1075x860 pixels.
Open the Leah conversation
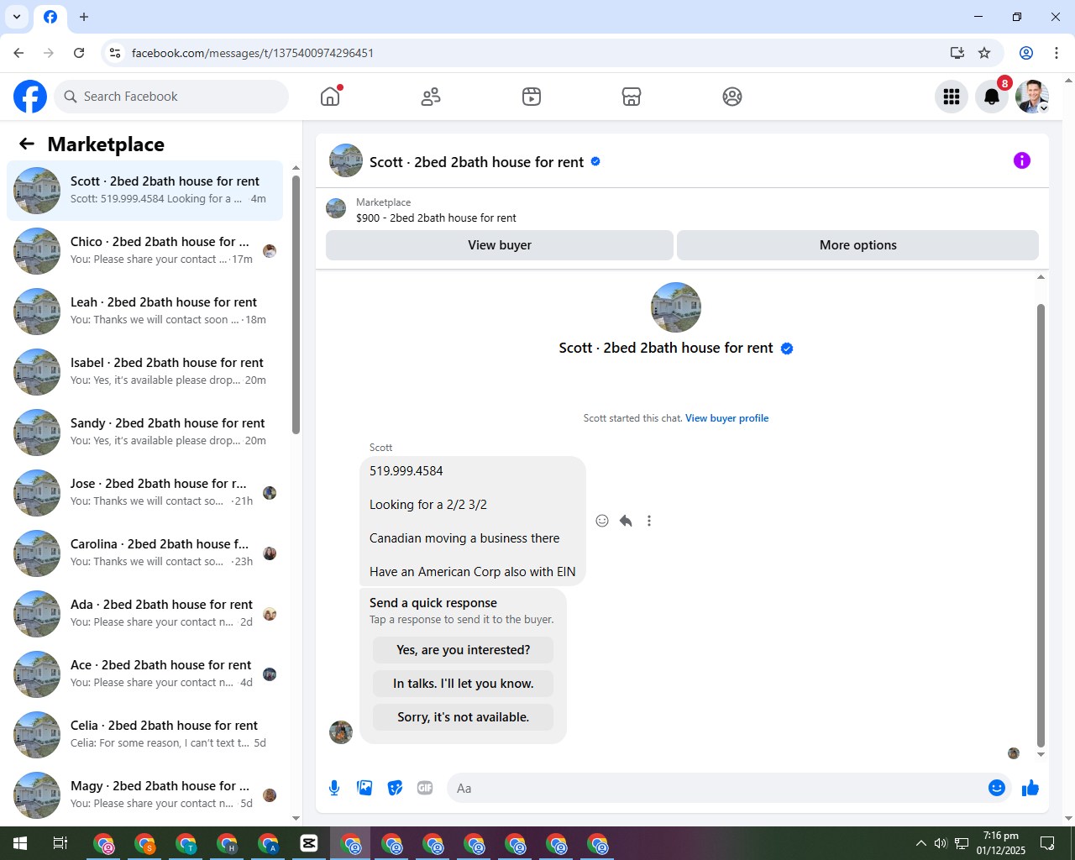[144, 312]
